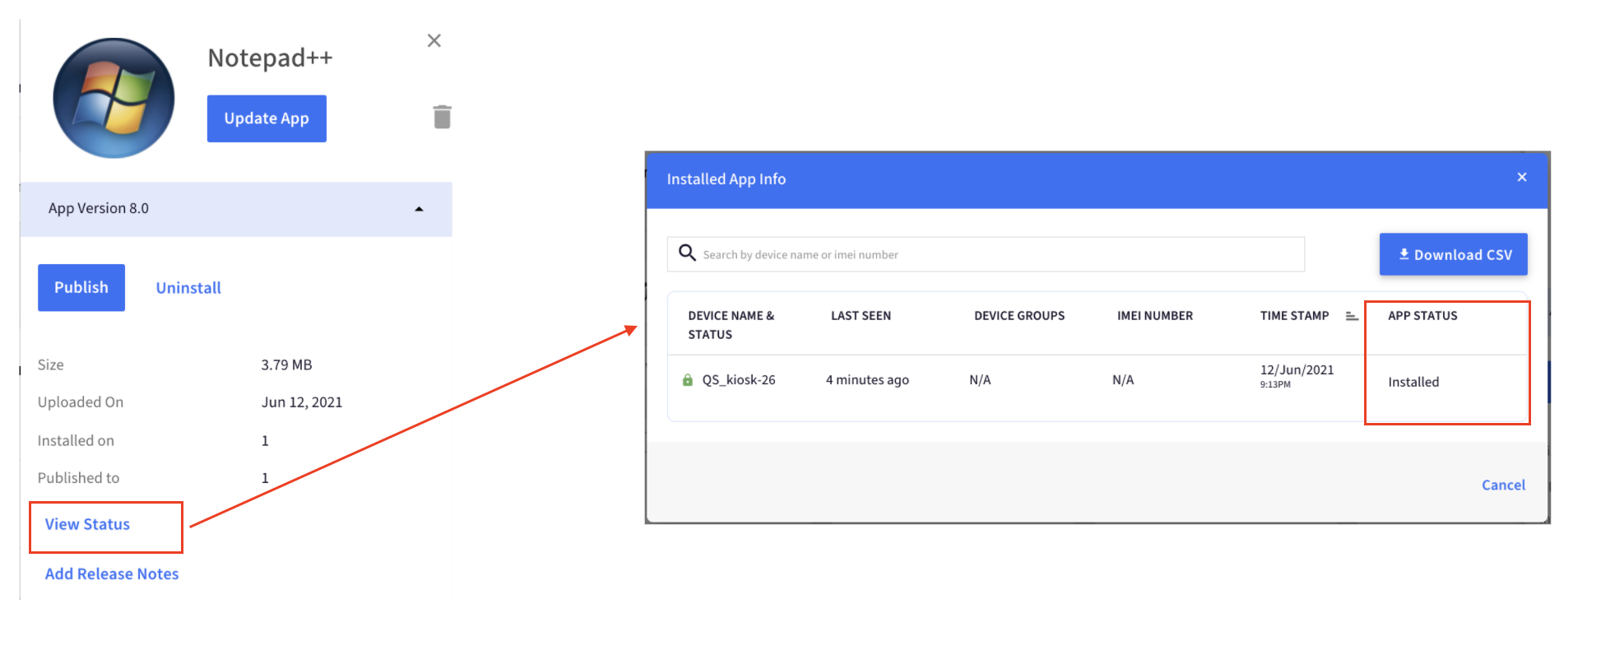The height and width of the screenshot is (655, 1601).
Task: Delete app using trash icon
Action: pyautogui.click(x=443, y=117)
